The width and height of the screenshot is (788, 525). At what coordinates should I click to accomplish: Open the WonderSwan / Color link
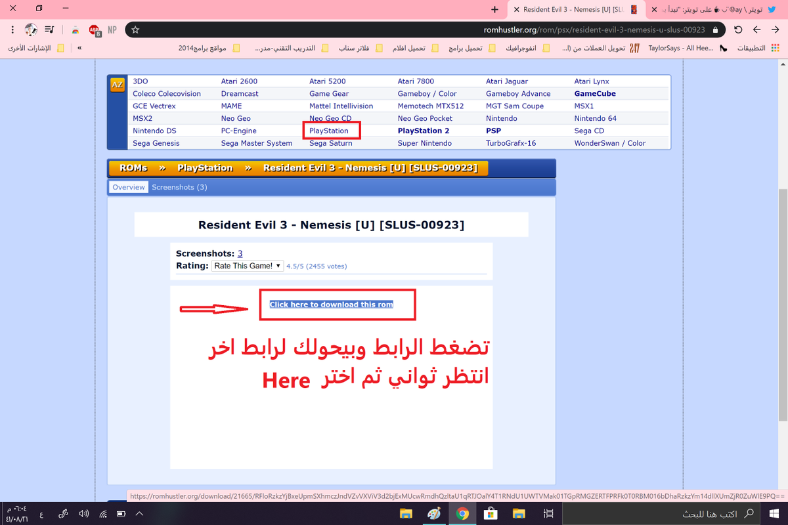click(610, 143)
